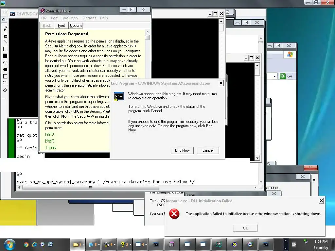Open File menu in Security Help
335x251 pixels.
[x=44, y=18]
